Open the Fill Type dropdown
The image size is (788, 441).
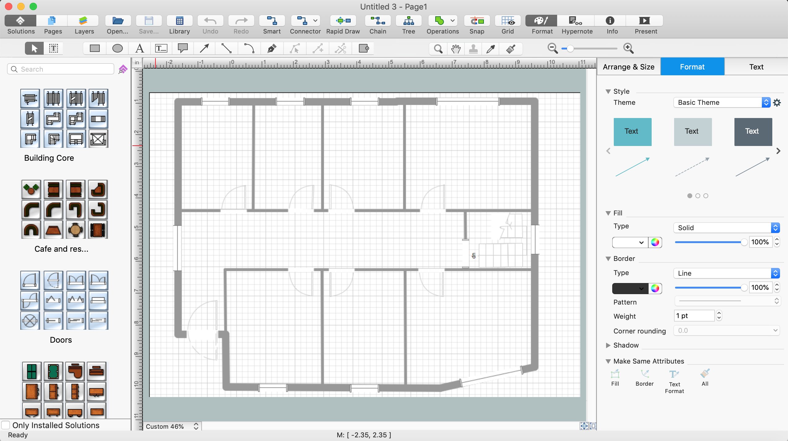coord(726,227)
